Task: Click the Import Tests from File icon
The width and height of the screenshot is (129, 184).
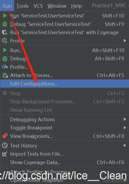Action: coord(5,154)
